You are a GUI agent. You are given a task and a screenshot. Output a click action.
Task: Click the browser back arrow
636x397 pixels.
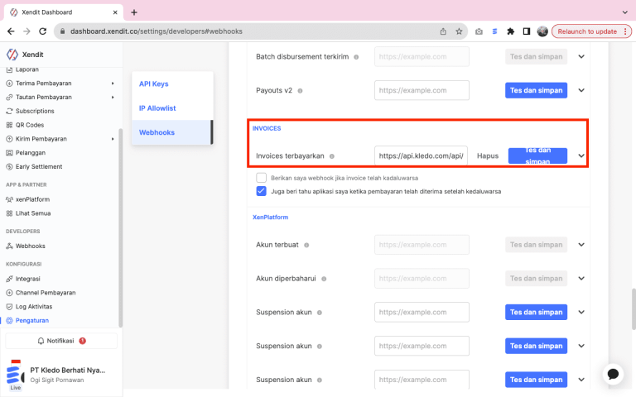coord(11,31)
